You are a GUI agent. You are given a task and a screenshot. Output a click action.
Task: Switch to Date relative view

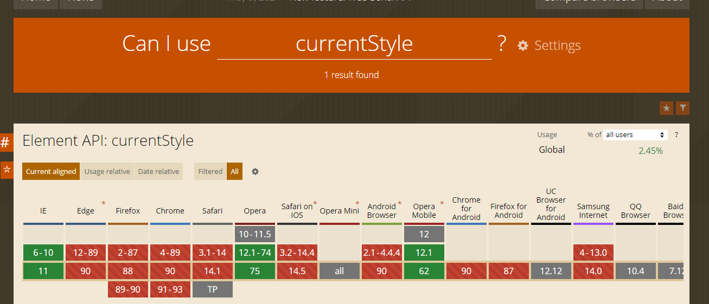(158, 171)
